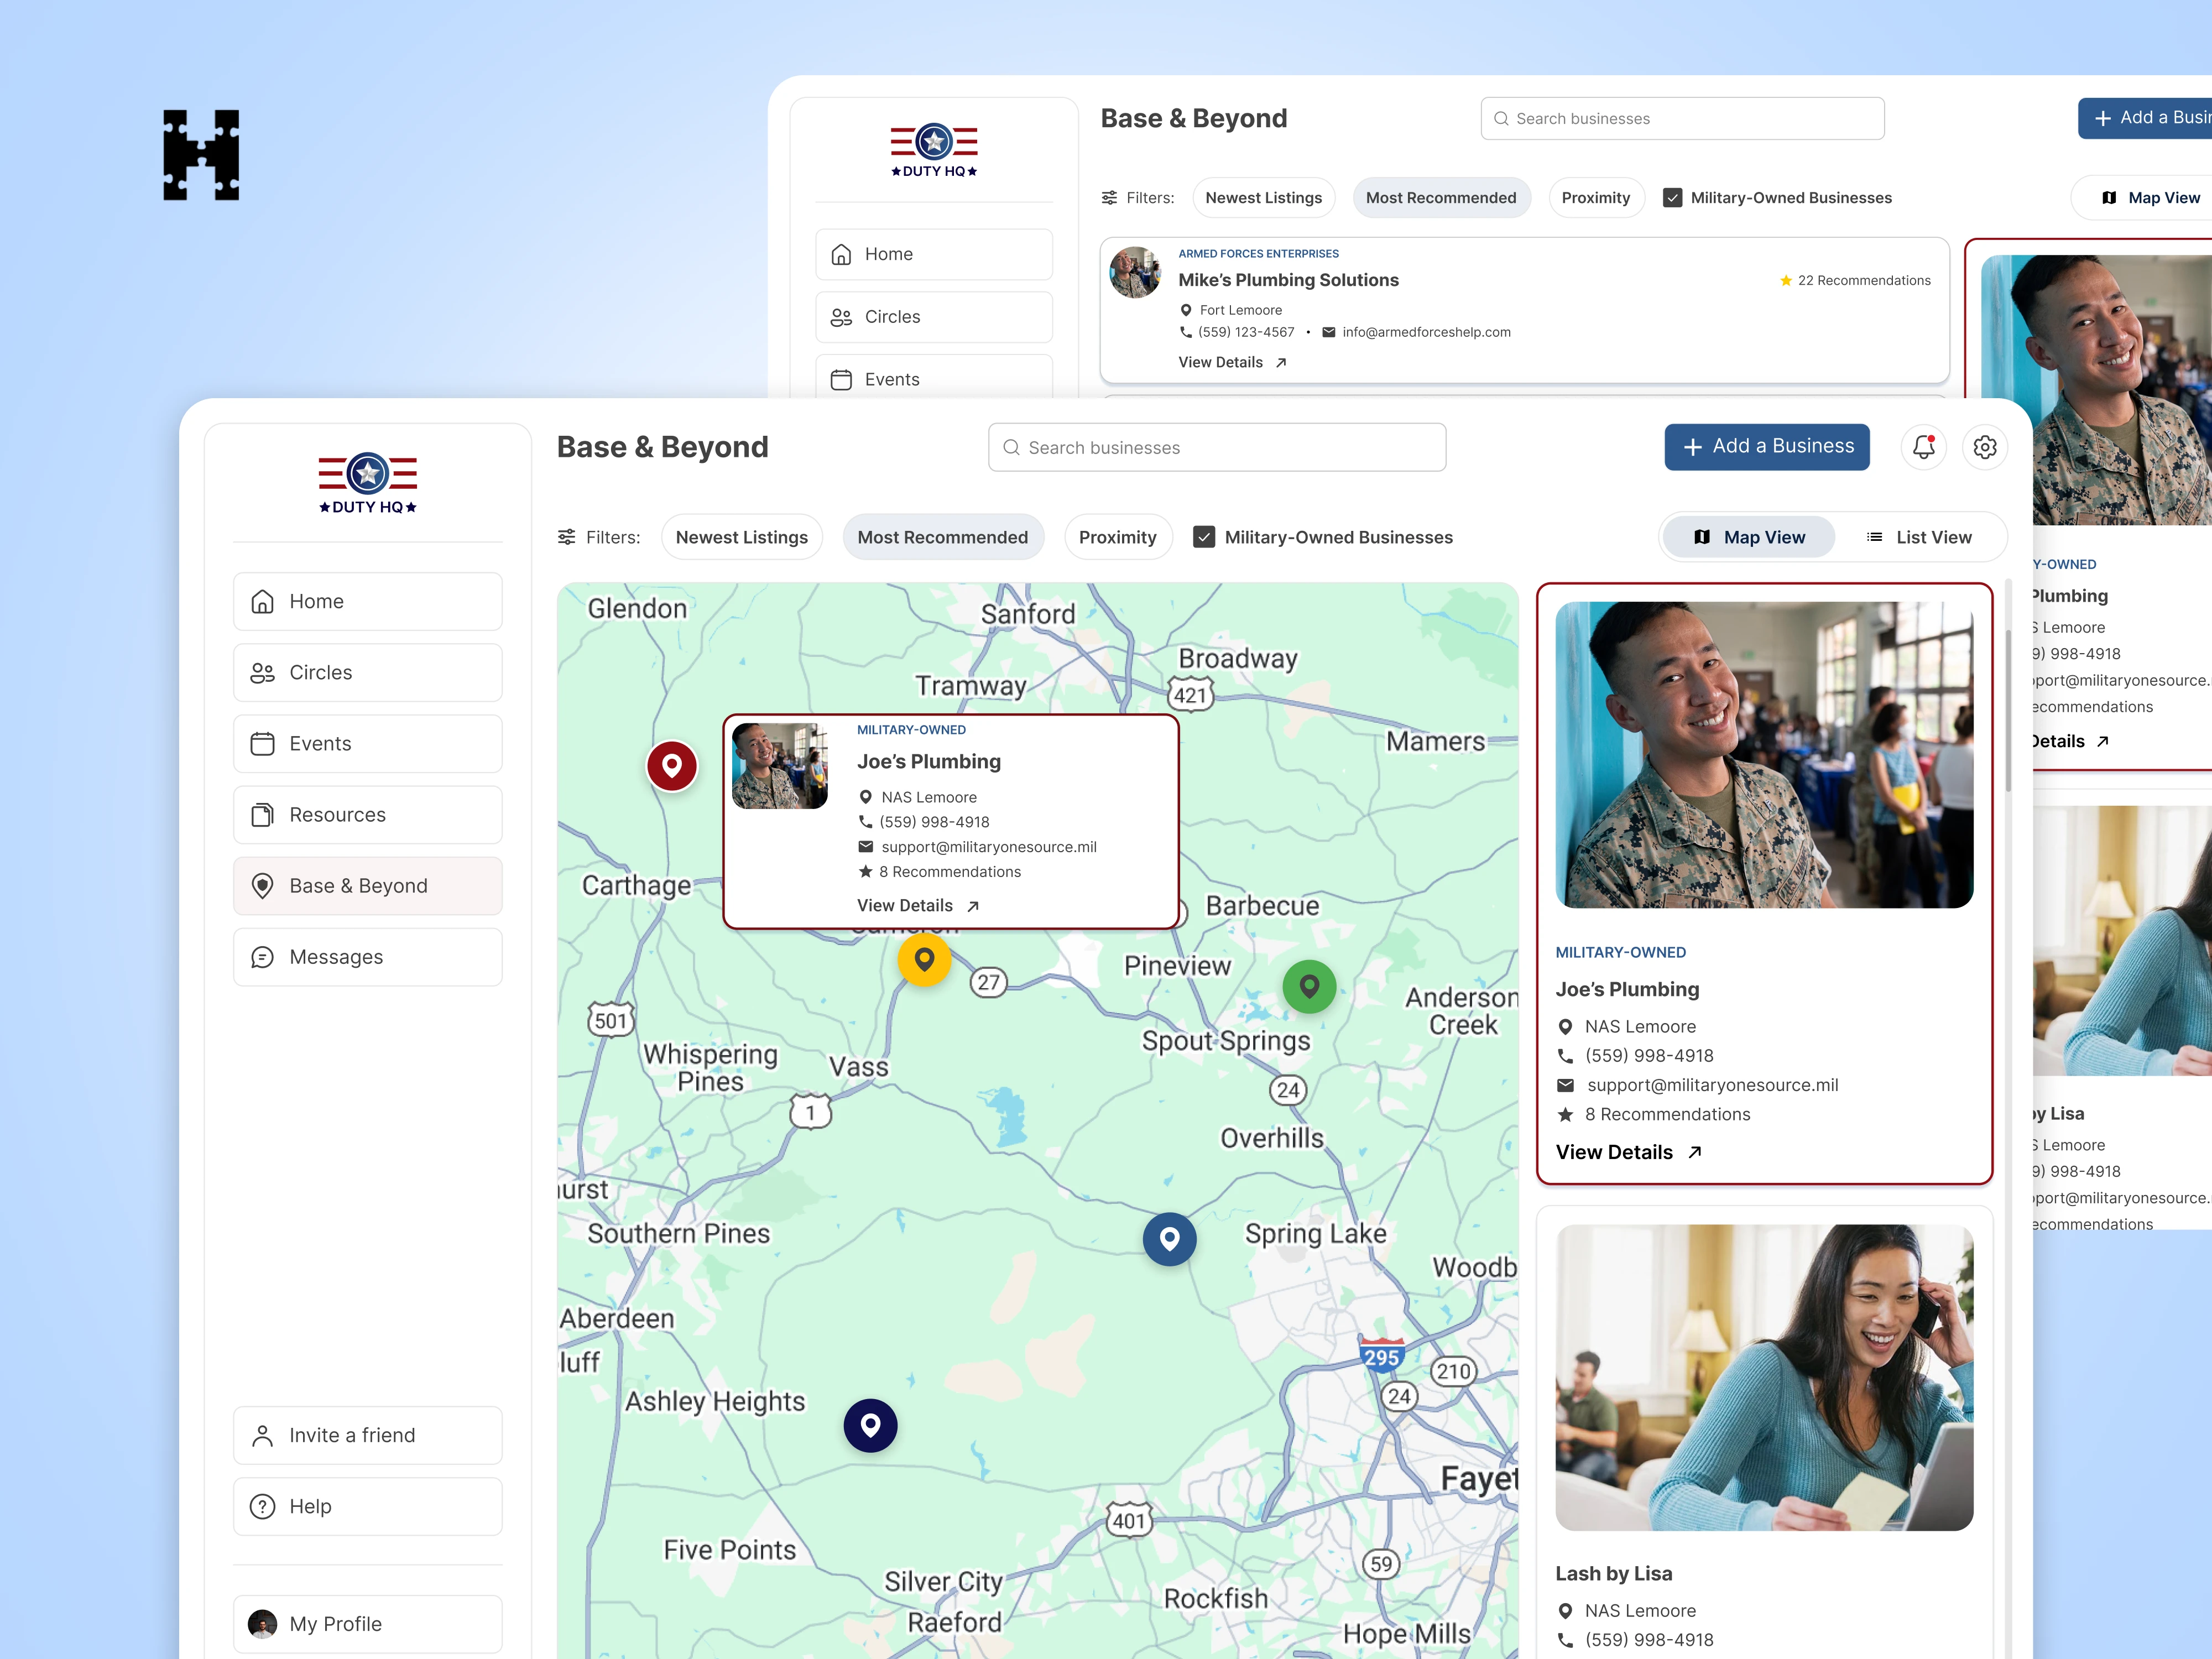Click the notification bell icon
The image size is (2212, 1659).
pyautogui.click(x=1923, y=447)
